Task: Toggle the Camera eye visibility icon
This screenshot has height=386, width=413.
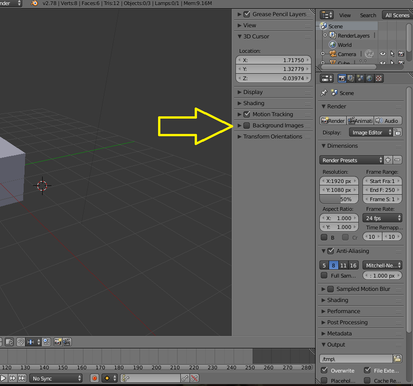Action: click(x=383, y=54)
